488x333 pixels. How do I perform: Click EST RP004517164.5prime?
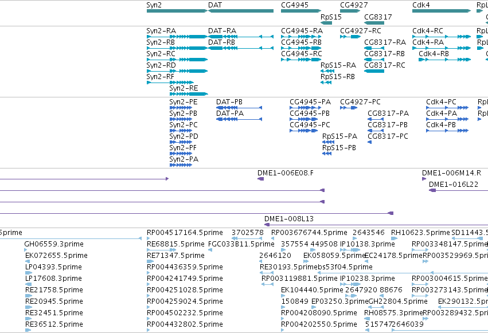coord(148,238)
